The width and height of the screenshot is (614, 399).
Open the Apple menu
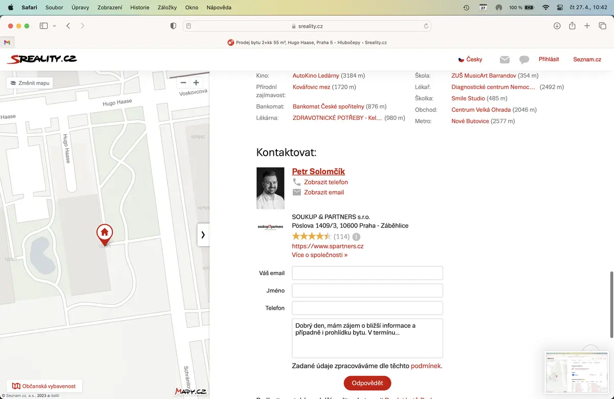(10, 8)
